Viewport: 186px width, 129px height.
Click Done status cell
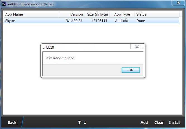pyautogui.click(x=141, y=21)
